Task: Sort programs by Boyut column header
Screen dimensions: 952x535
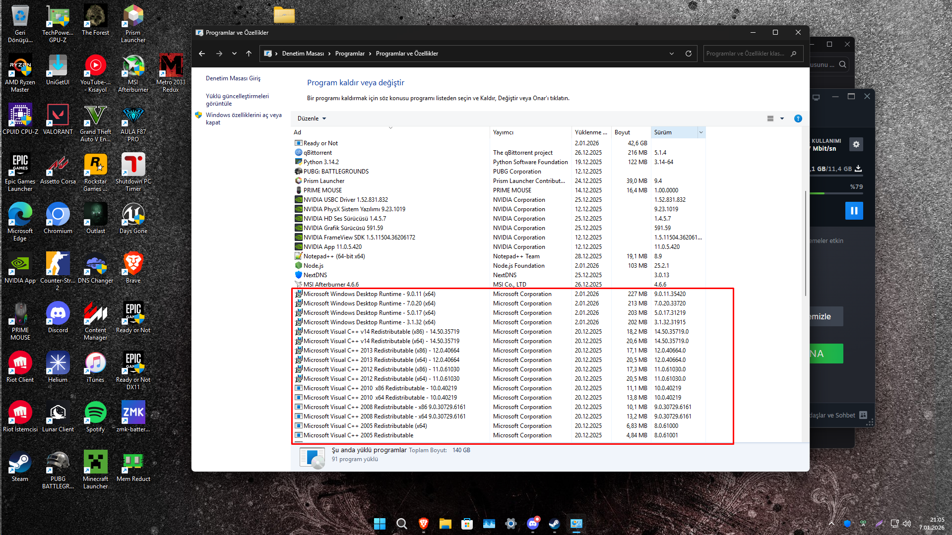Action: pyautogui.click(x=631, y=132)
